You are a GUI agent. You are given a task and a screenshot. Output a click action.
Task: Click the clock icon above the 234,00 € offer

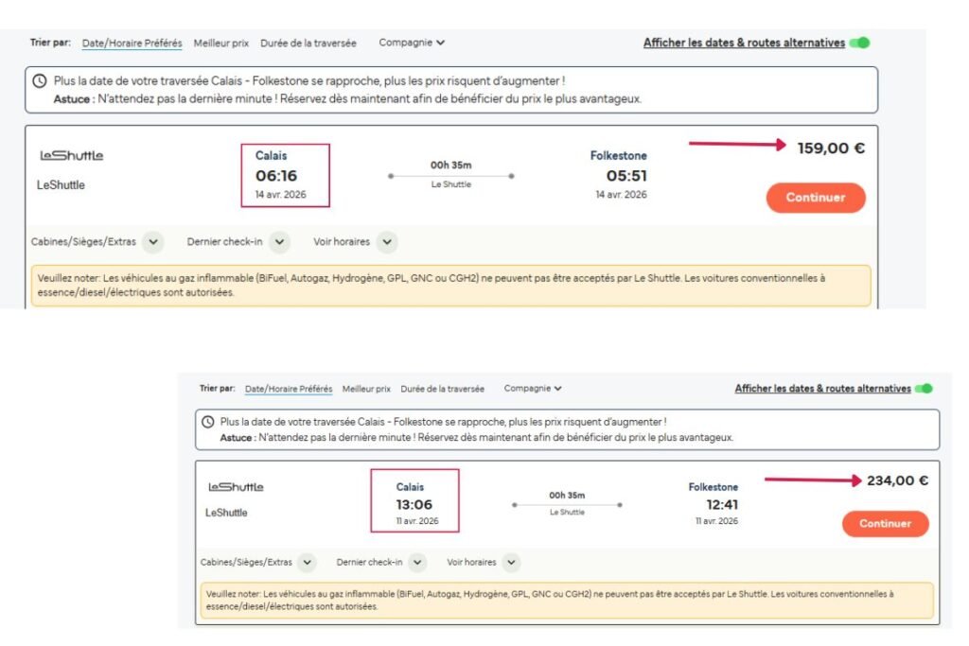coord(208,422)
